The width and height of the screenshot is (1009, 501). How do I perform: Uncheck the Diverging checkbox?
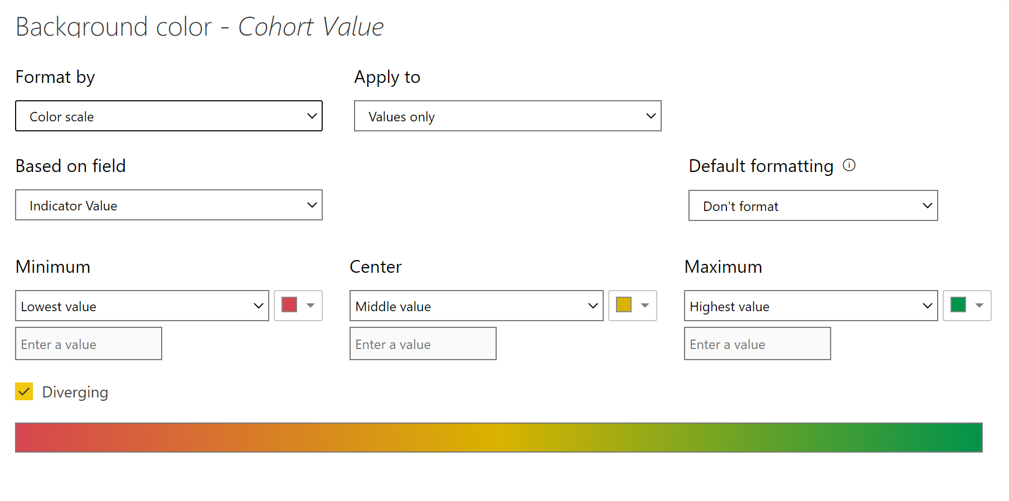click(x=24, y=391)
